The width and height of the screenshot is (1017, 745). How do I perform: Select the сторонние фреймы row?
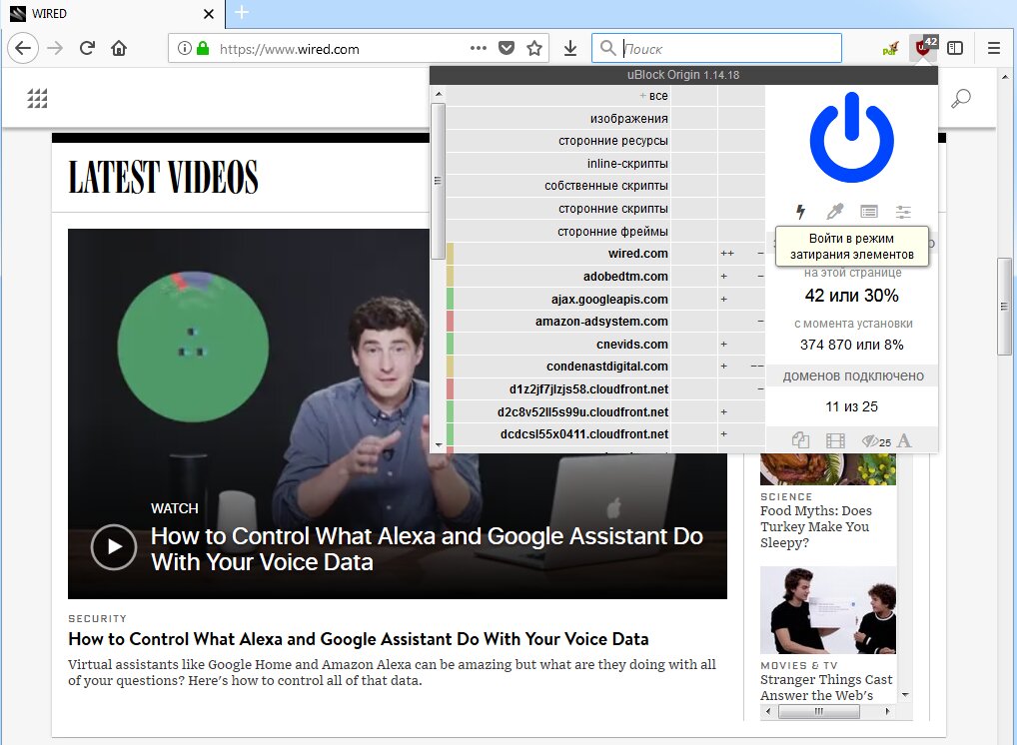(x=557, y=231)
